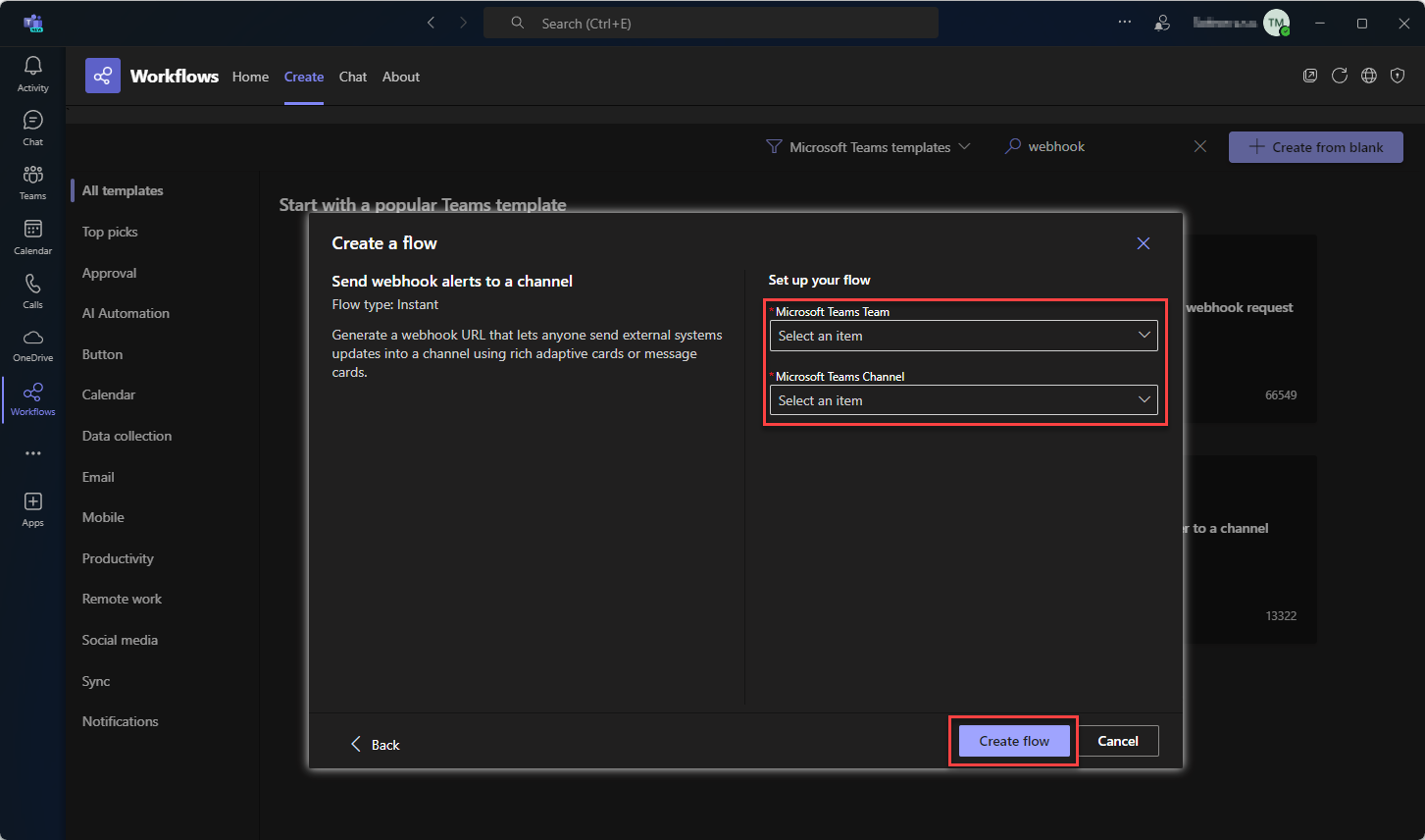Open the Microsoft Teams templates filter dropdown
This screenshot has width=1425, height=840.
click(869, 146)
